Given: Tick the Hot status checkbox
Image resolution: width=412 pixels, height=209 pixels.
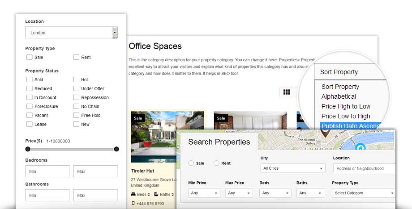Looking at the screenshot, I should pyautogui.click(x=76, y=79).
